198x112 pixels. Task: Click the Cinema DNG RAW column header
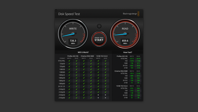[x=87, y=56]
